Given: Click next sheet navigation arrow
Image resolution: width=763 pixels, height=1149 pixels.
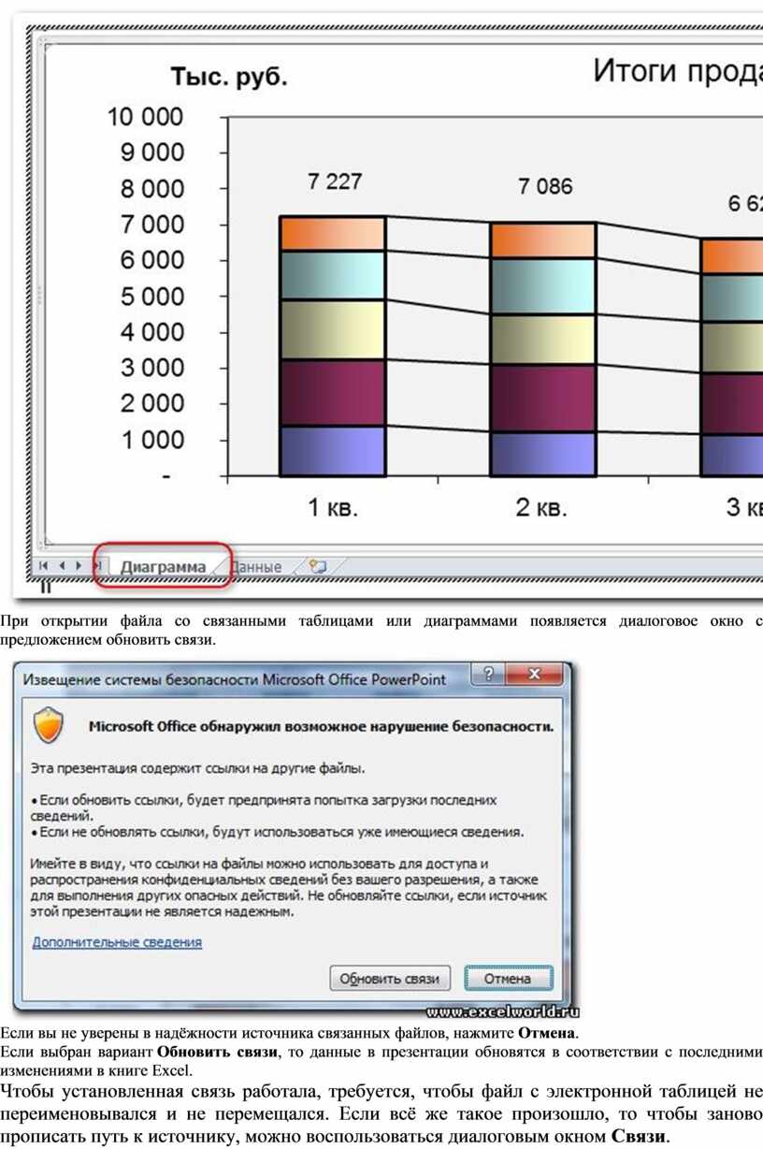Looking at the screenshot, I should coord(79,566).
